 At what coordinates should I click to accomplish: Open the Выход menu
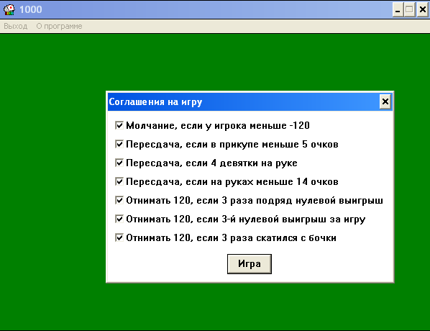click(16, 26)
